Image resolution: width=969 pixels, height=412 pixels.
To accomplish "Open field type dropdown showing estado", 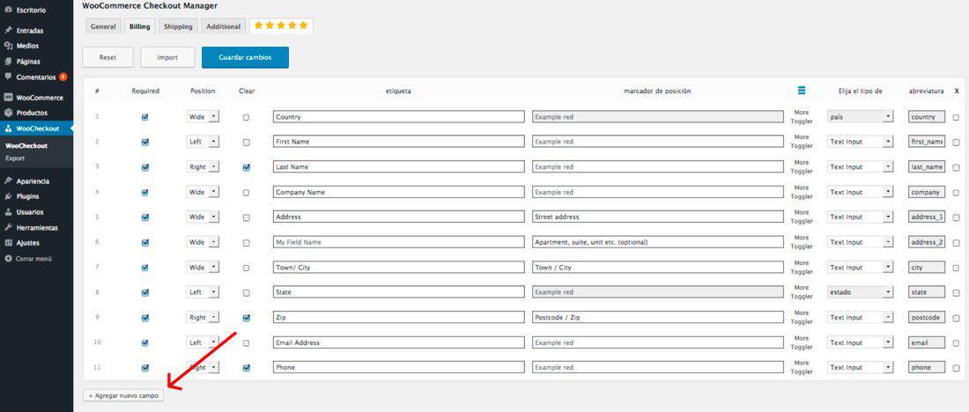I will pyautogui.click(x=861, y=292).
